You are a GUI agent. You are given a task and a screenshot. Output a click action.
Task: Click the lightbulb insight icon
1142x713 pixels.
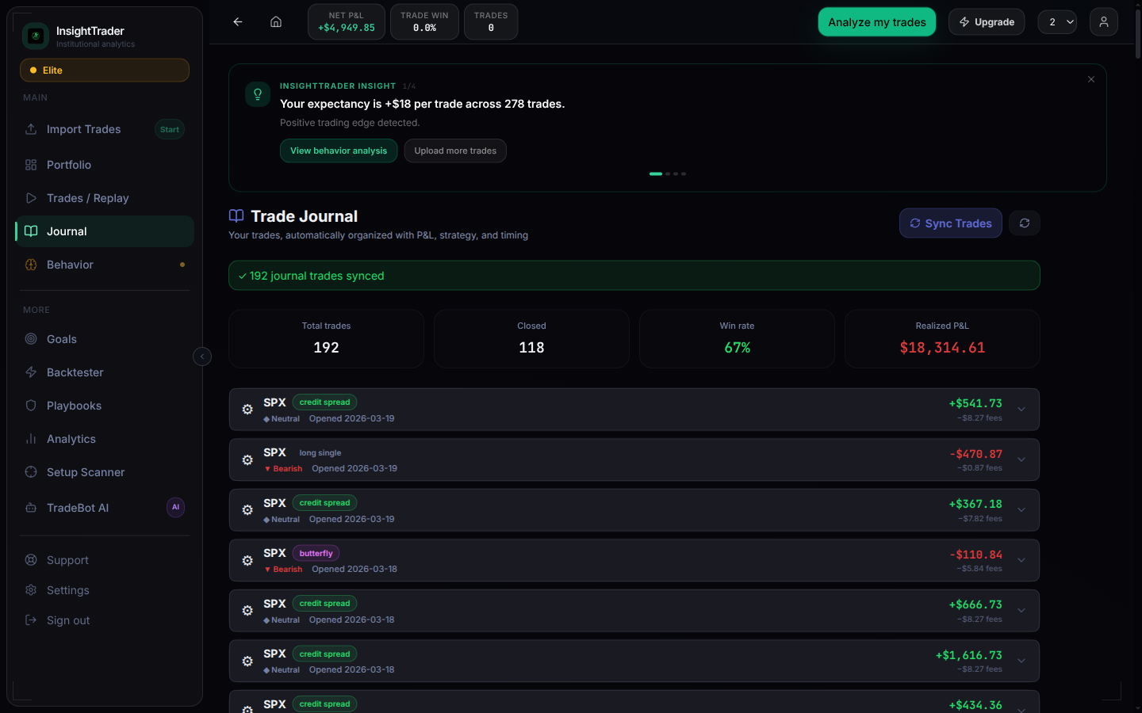(x=258, y=93)
